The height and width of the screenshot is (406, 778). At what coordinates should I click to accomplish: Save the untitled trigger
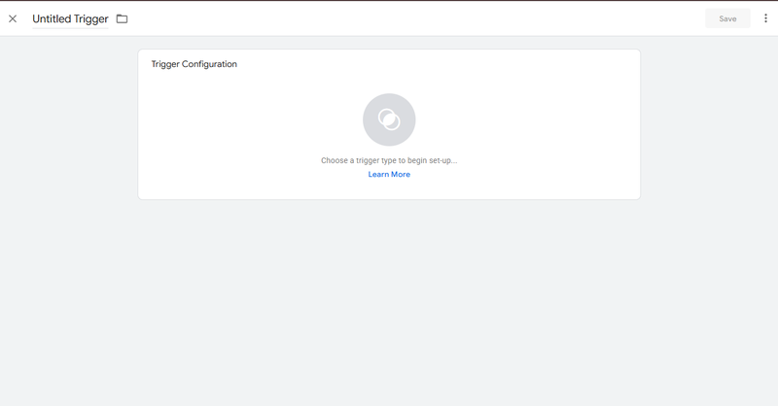click(727, 18)
